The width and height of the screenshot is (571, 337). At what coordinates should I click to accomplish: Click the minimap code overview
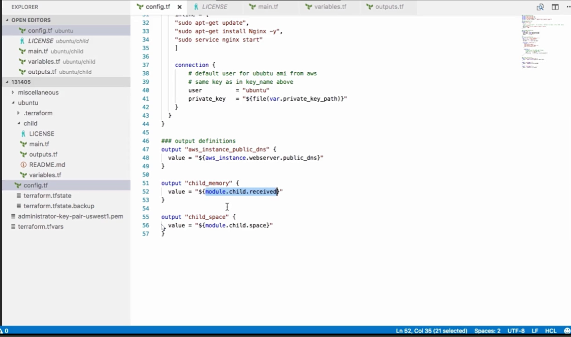pyautogui.click(x=543, y=42)
